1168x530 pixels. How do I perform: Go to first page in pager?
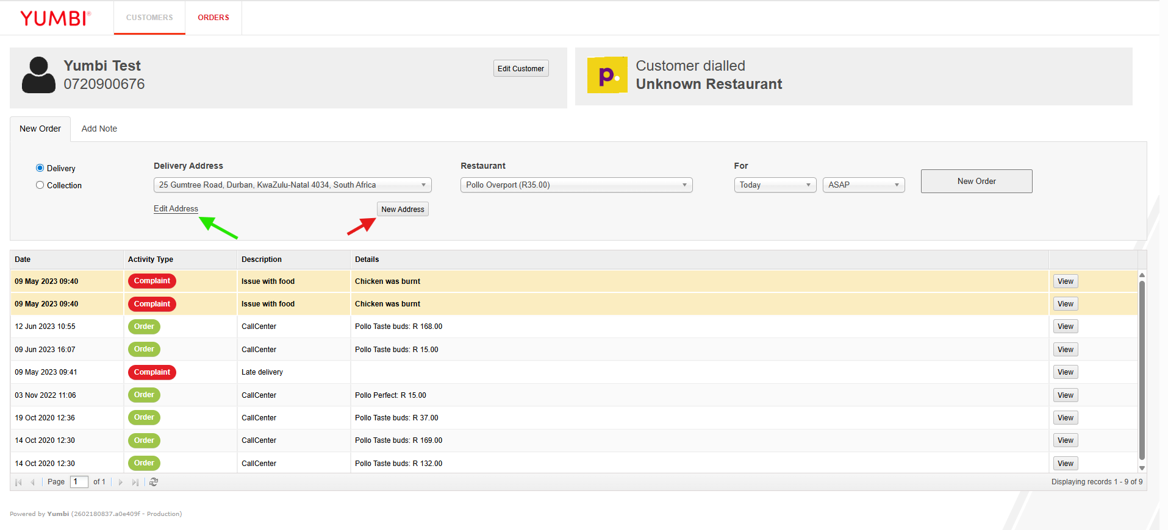pos(18,482)
